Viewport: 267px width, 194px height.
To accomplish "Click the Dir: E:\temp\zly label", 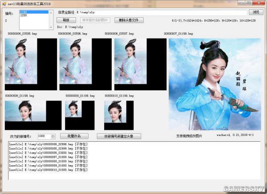I will pyautogui.click(x=70, y=27).
